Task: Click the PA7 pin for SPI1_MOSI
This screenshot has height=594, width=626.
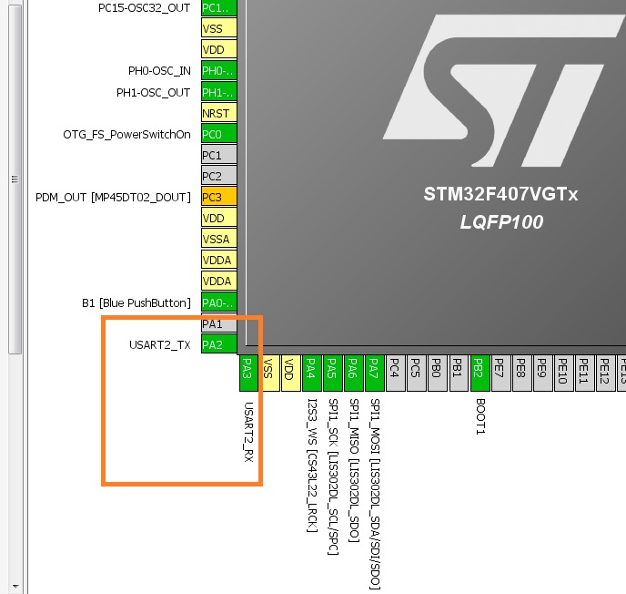Action: [x=375, y=373]
